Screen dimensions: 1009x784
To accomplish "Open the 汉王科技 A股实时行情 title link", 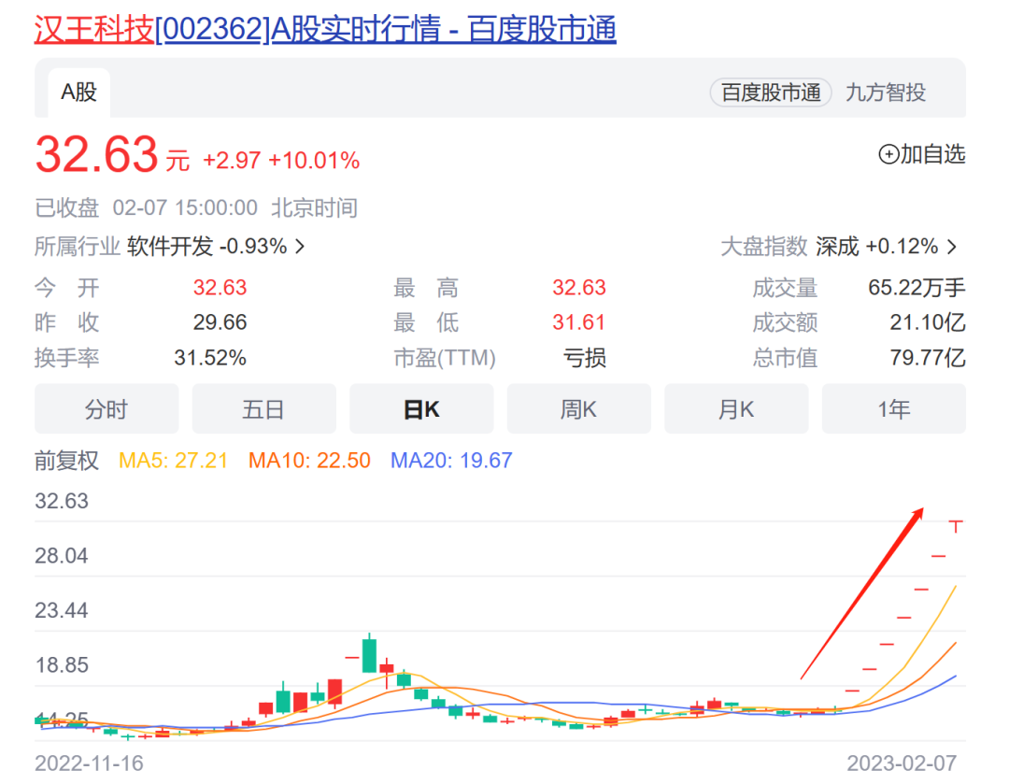I will (325, 29).
